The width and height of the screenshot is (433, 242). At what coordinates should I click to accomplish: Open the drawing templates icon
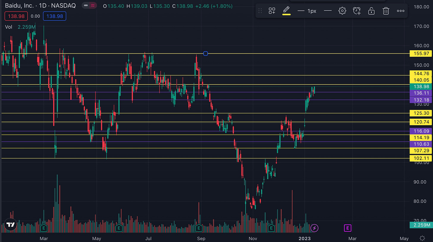tap(272, 11)
